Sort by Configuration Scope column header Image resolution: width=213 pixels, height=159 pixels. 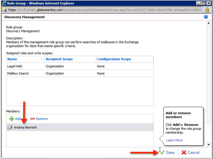[114, 59]
